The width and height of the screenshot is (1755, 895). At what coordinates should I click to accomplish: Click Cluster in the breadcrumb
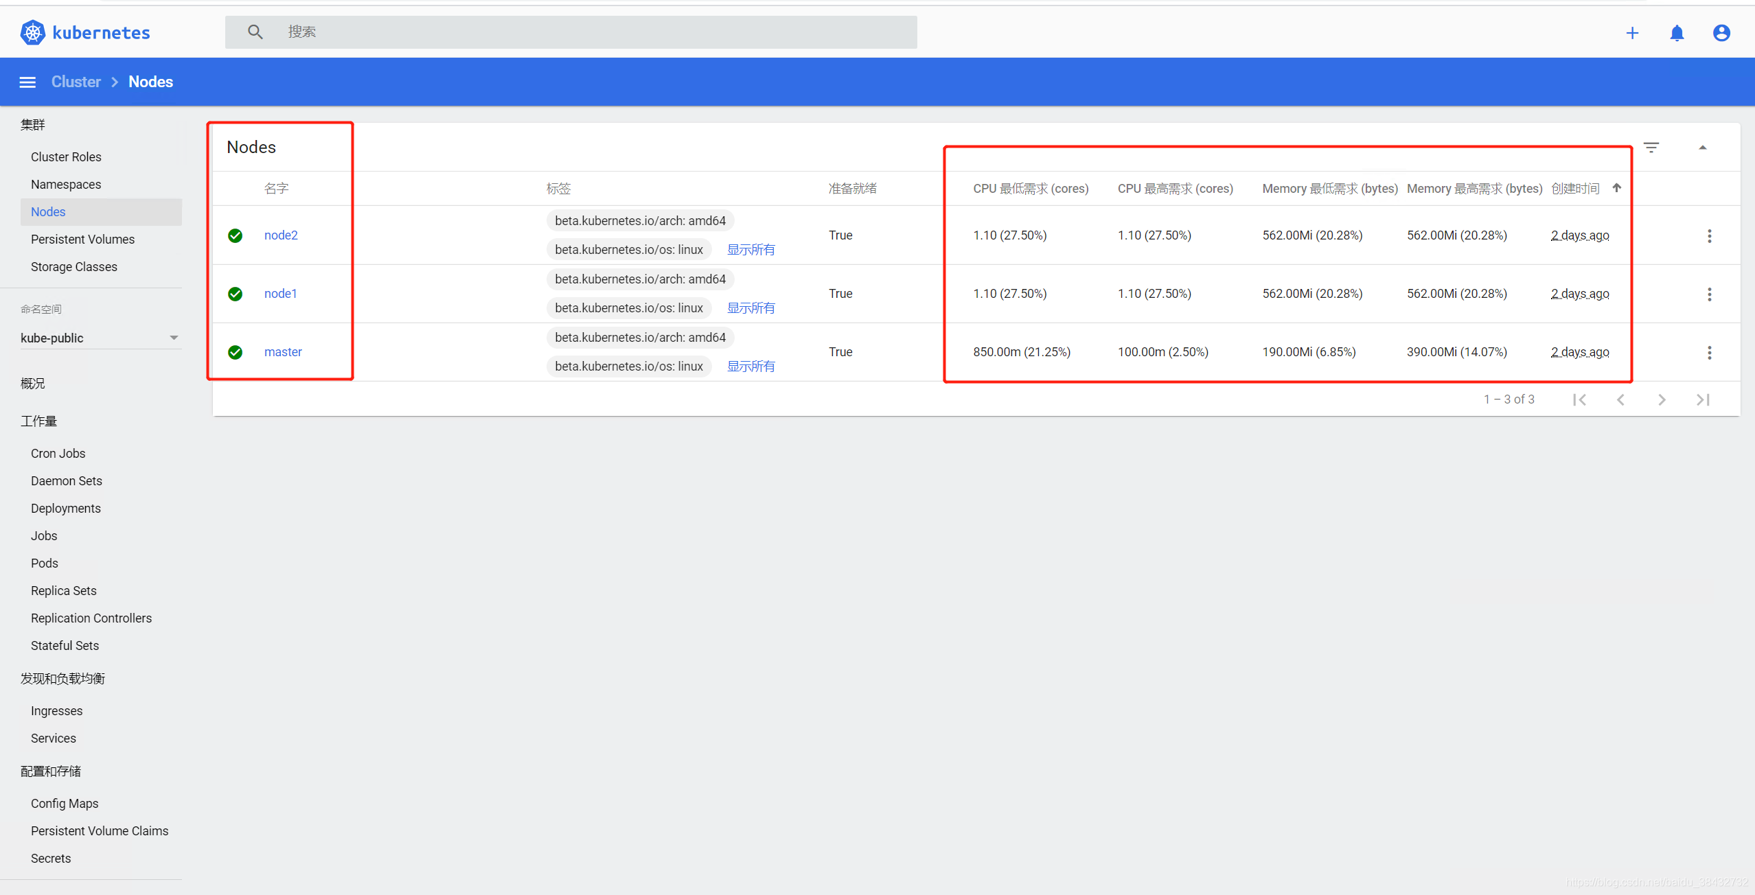76,82
